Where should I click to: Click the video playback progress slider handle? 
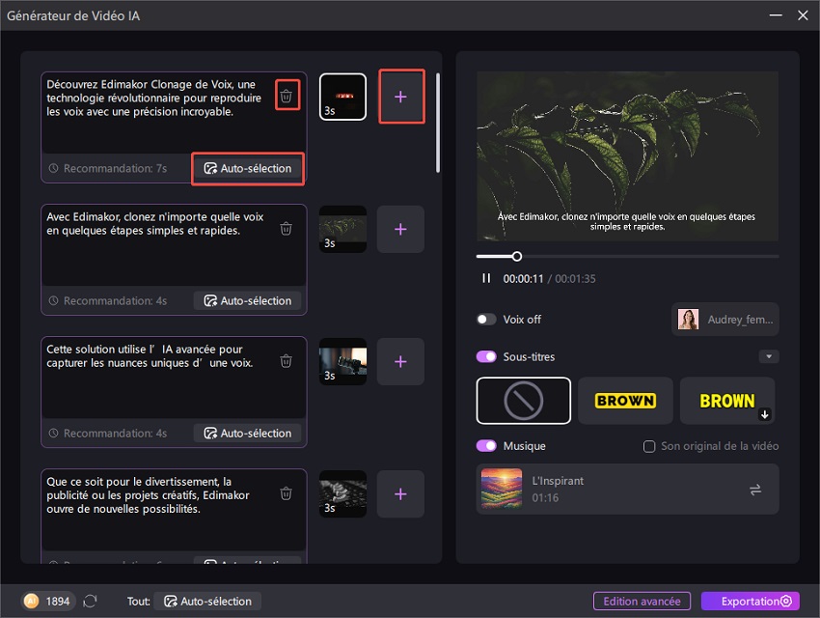[517, 257]
